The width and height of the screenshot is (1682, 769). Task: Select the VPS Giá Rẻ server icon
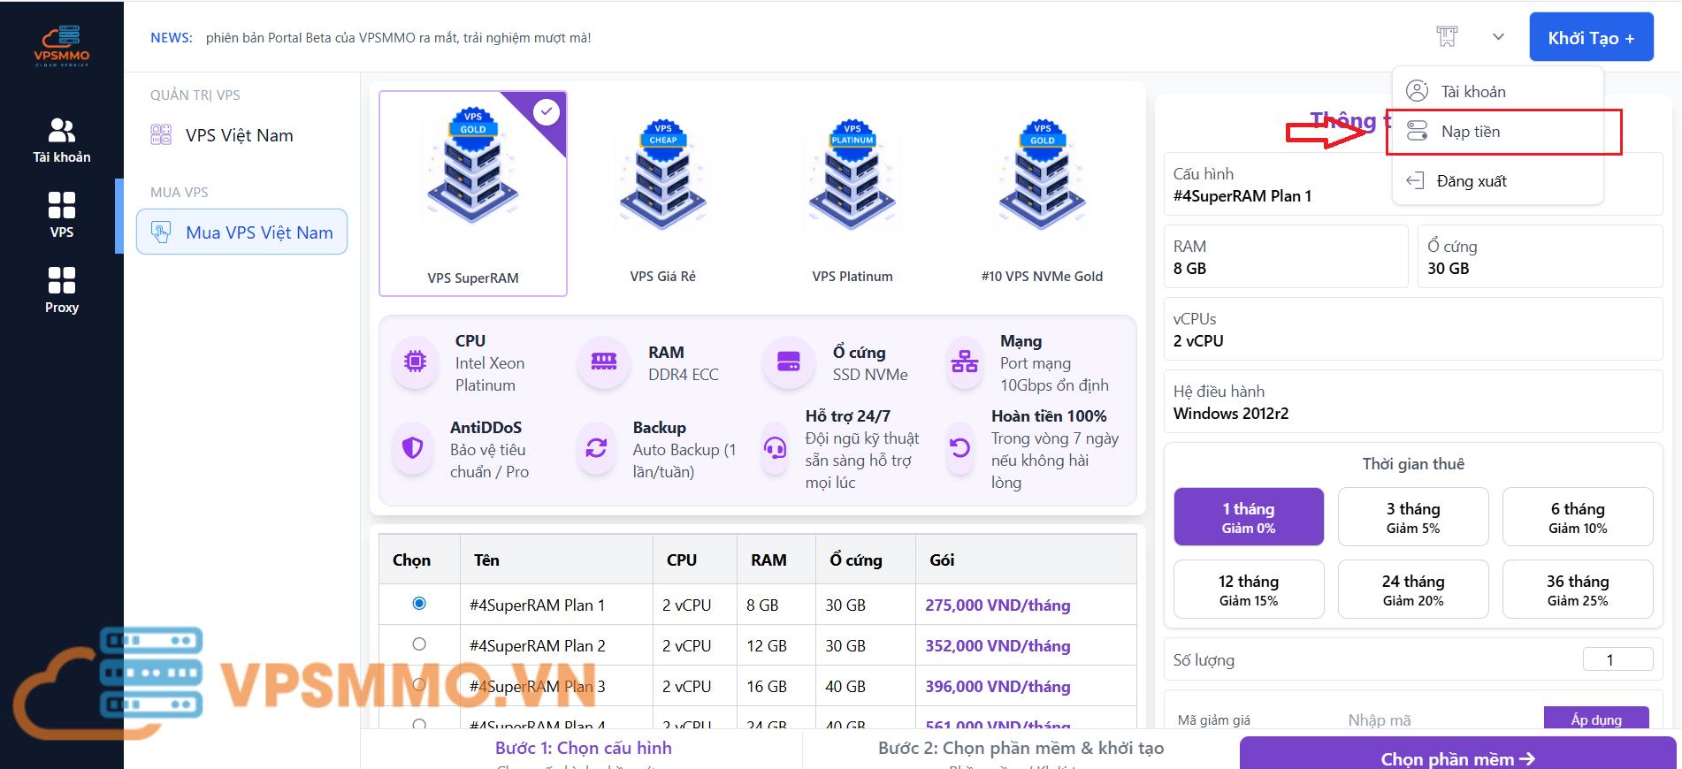pyautogui.click(x=662, y=174)
